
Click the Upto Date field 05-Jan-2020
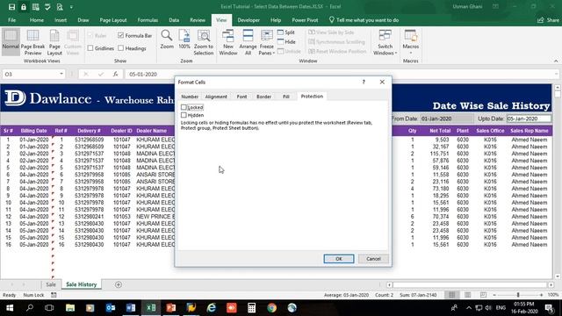click(529, 118)
